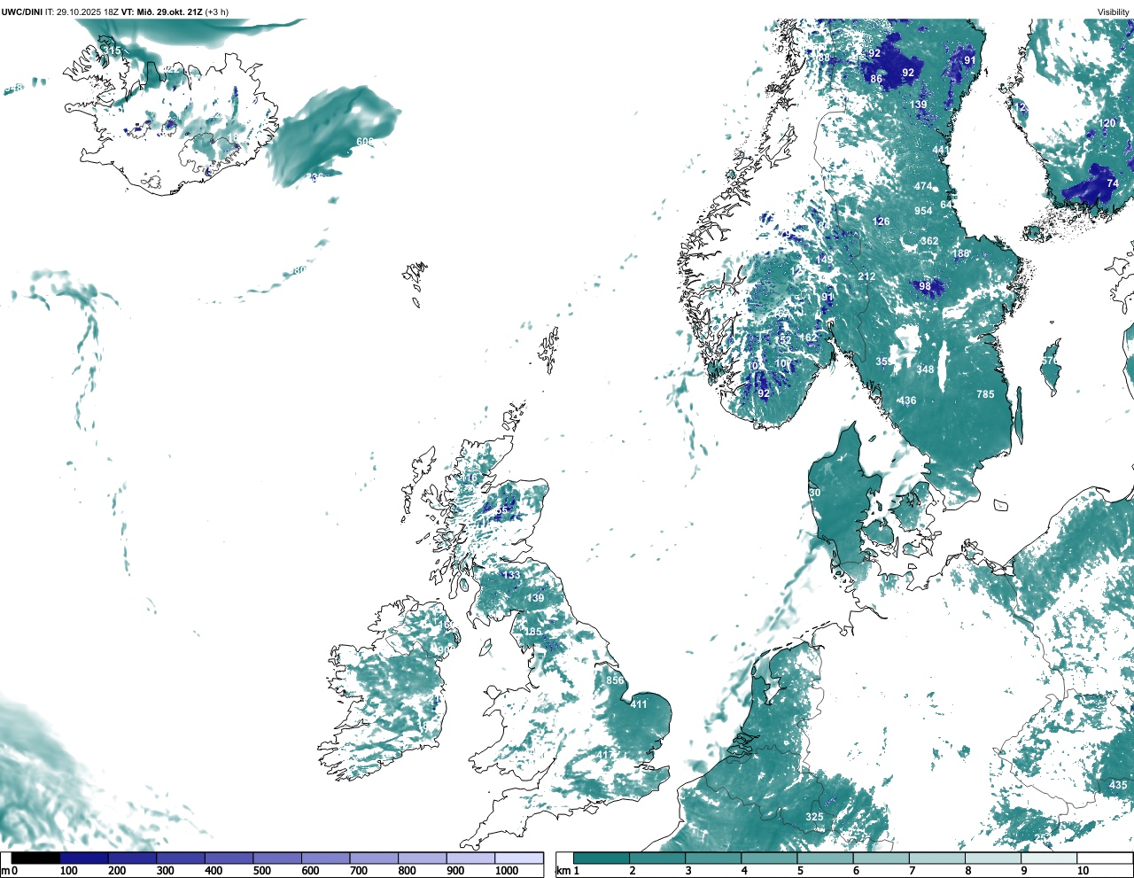Pick the lightest 9–10 km legend swatch
Image resolution: width=1134 pixels, height=878 pixels.
[x=1050, y=859]
